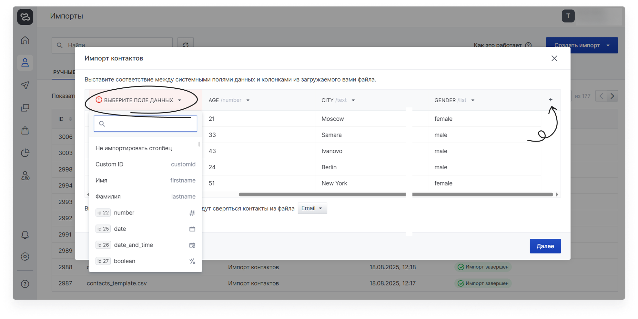This screenshot has height=319, width=638.
Task: Select Имя firstname option
Action: pyautogui.click(x=146, y=180)
